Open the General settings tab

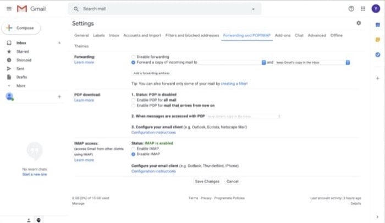point(81,35)
